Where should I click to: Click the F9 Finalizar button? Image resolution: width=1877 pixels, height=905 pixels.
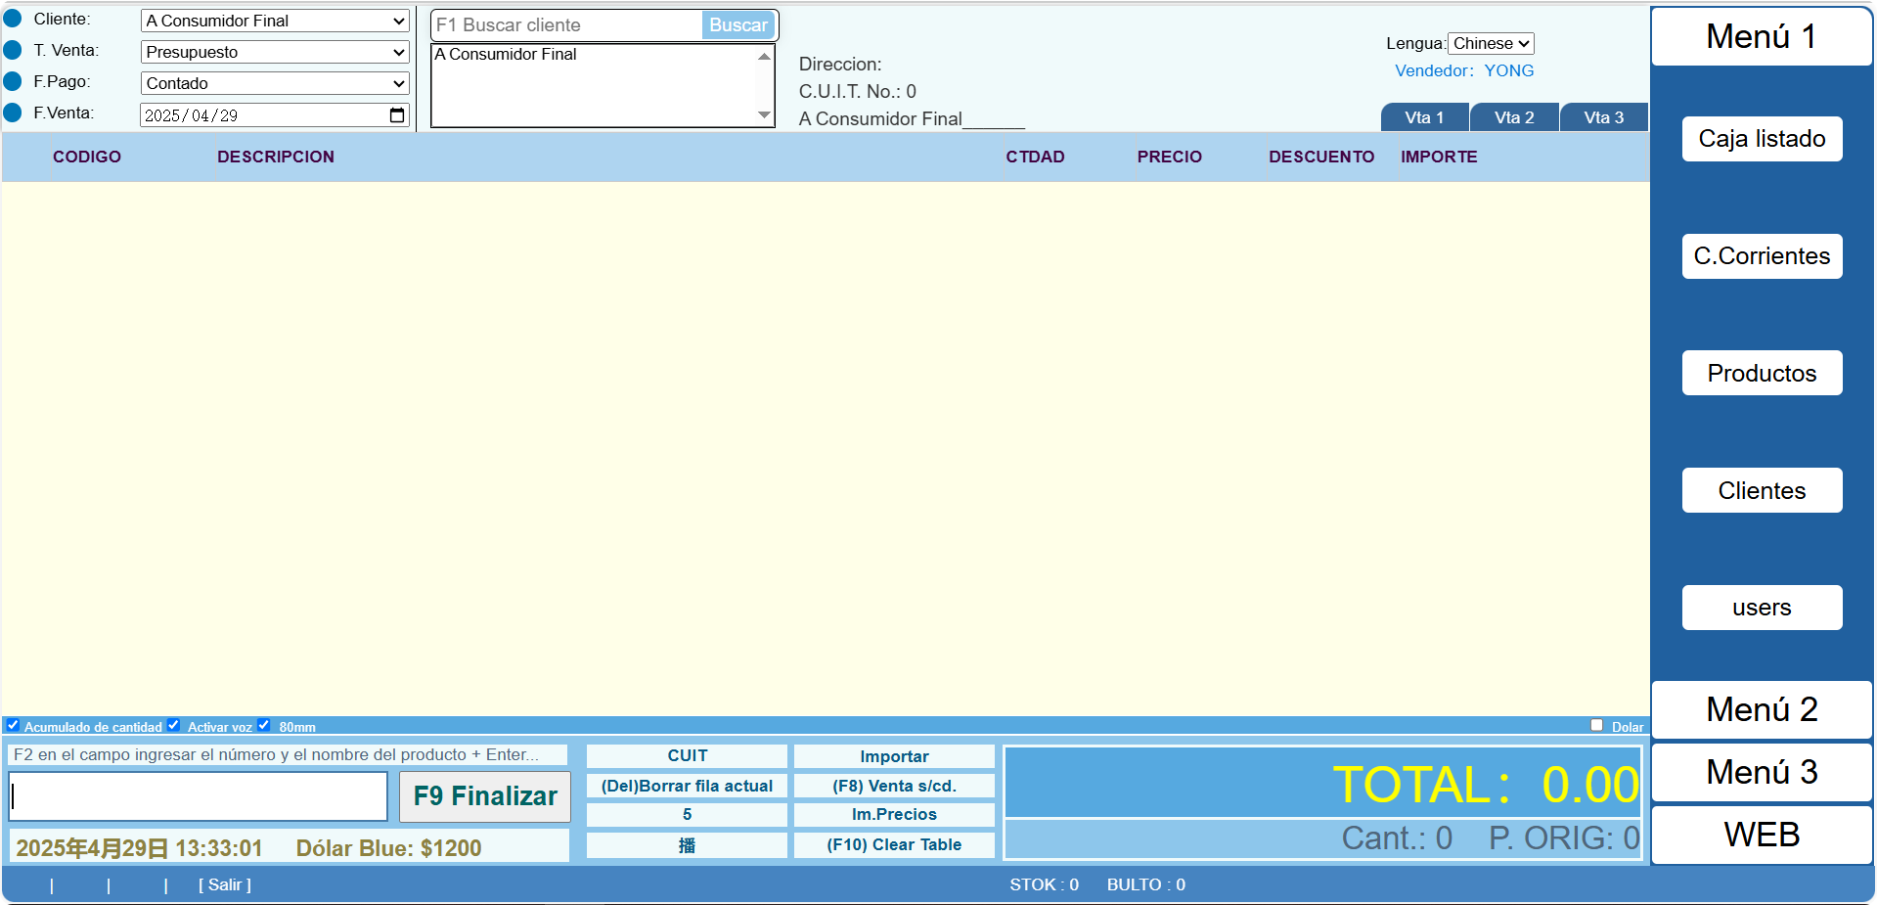click(x=485, y=796)
